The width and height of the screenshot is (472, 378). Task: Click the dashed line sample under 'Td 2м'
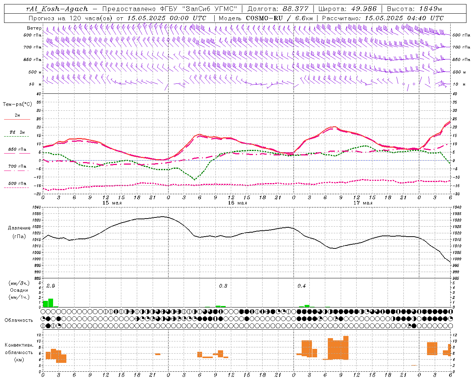(x=17, y=137)
